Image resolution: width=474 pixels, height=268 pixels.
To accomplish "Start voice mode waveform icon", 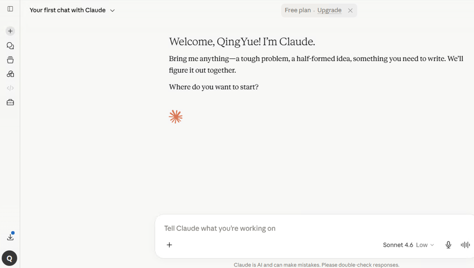I will (465, 245).
